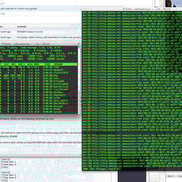Select the 'Get:100' line in large terminal
This screenshot has width=182, height=182.
[132, 161]
